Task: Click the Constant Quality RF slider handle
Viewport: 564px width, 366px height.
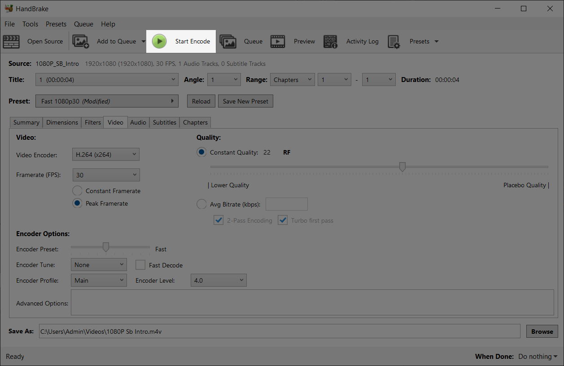Action: 402,167
